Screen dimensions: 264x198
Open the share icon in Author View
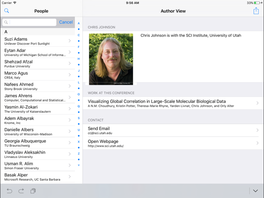click(256, 11)
